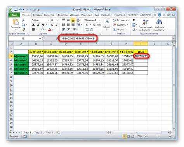
Task: Open Find and Select binoculars icon
Action: (159, 22)
